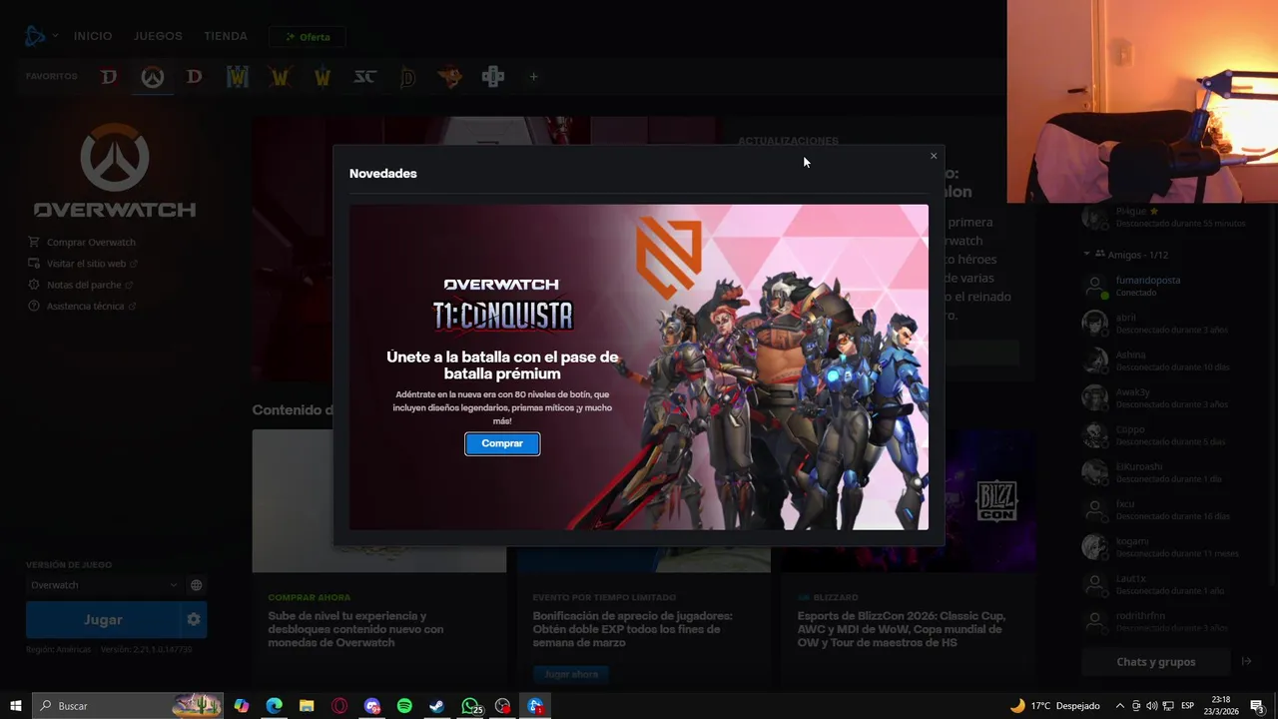
Task: Expand the Overwatch game version dropdown
Action: [x=104, y=585]
